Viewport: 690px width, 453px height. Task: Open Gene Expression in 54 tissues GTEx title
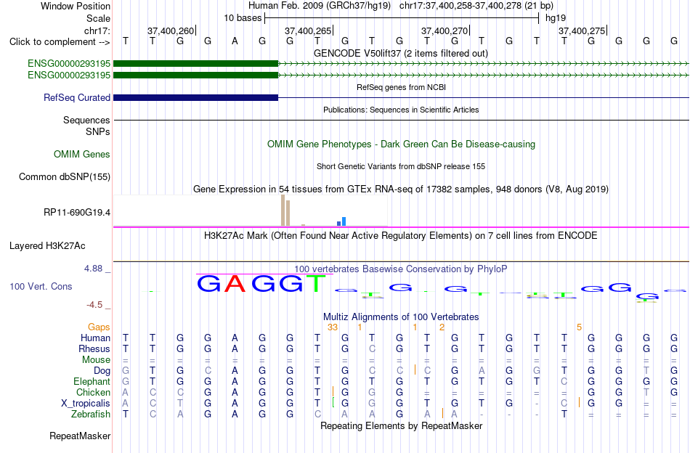tap(401, 189)
